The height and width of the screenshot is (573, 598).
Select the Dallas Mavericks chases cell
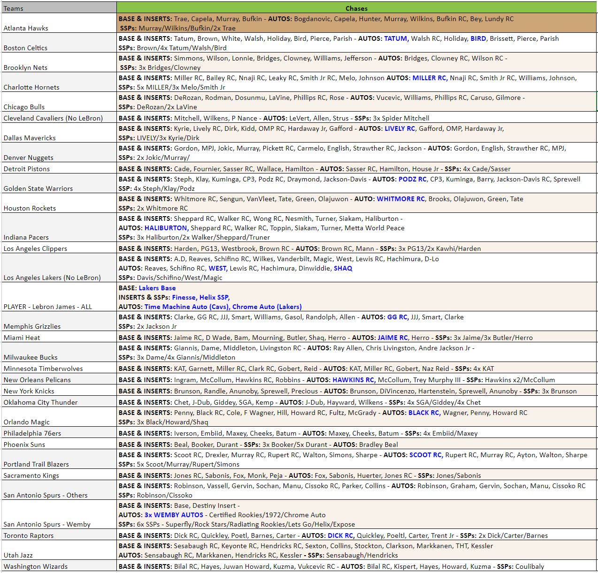[356, 133]
